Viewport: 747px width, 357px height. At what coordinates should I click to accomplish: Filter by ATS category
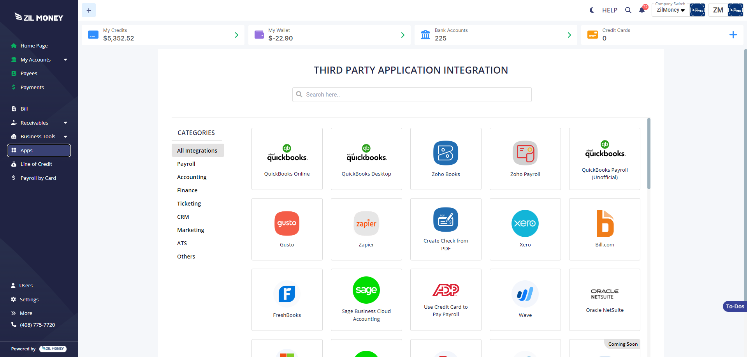point(182,243)
